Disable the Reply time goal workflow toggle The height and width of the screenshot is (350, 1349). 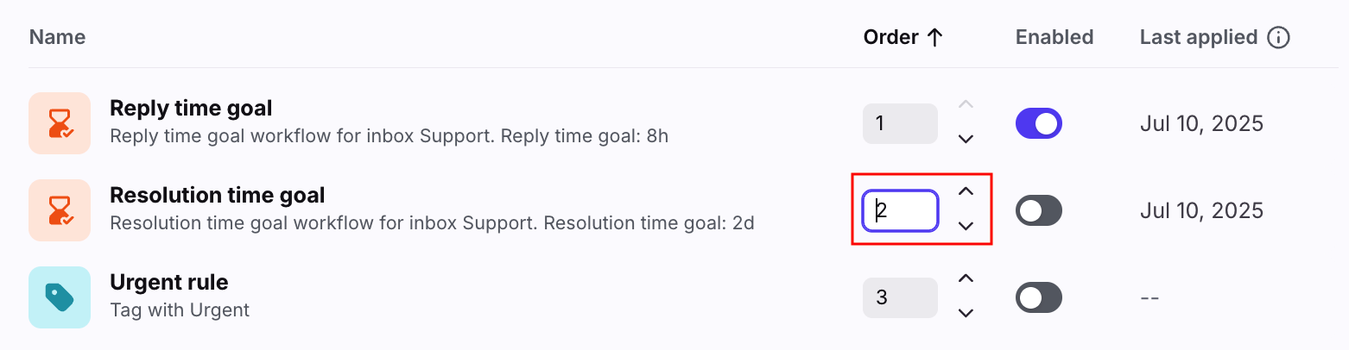(x=1038, y=123)
